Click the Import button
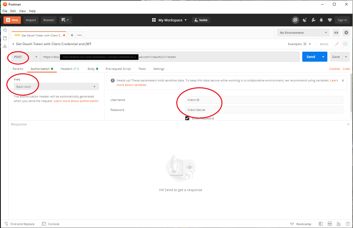This screenshot has width=353, height=228. 31,20
